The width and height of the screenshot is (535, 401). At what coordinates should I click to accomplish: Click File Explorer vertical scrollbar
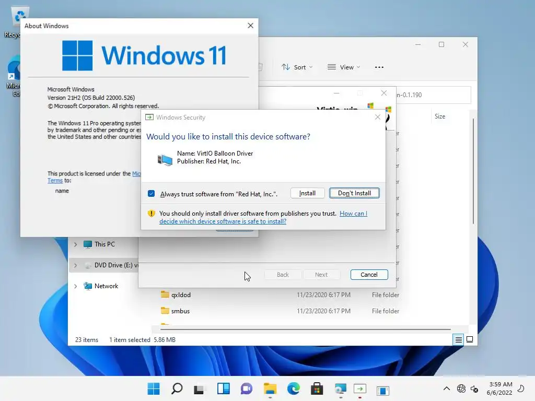tap(473, 171)
